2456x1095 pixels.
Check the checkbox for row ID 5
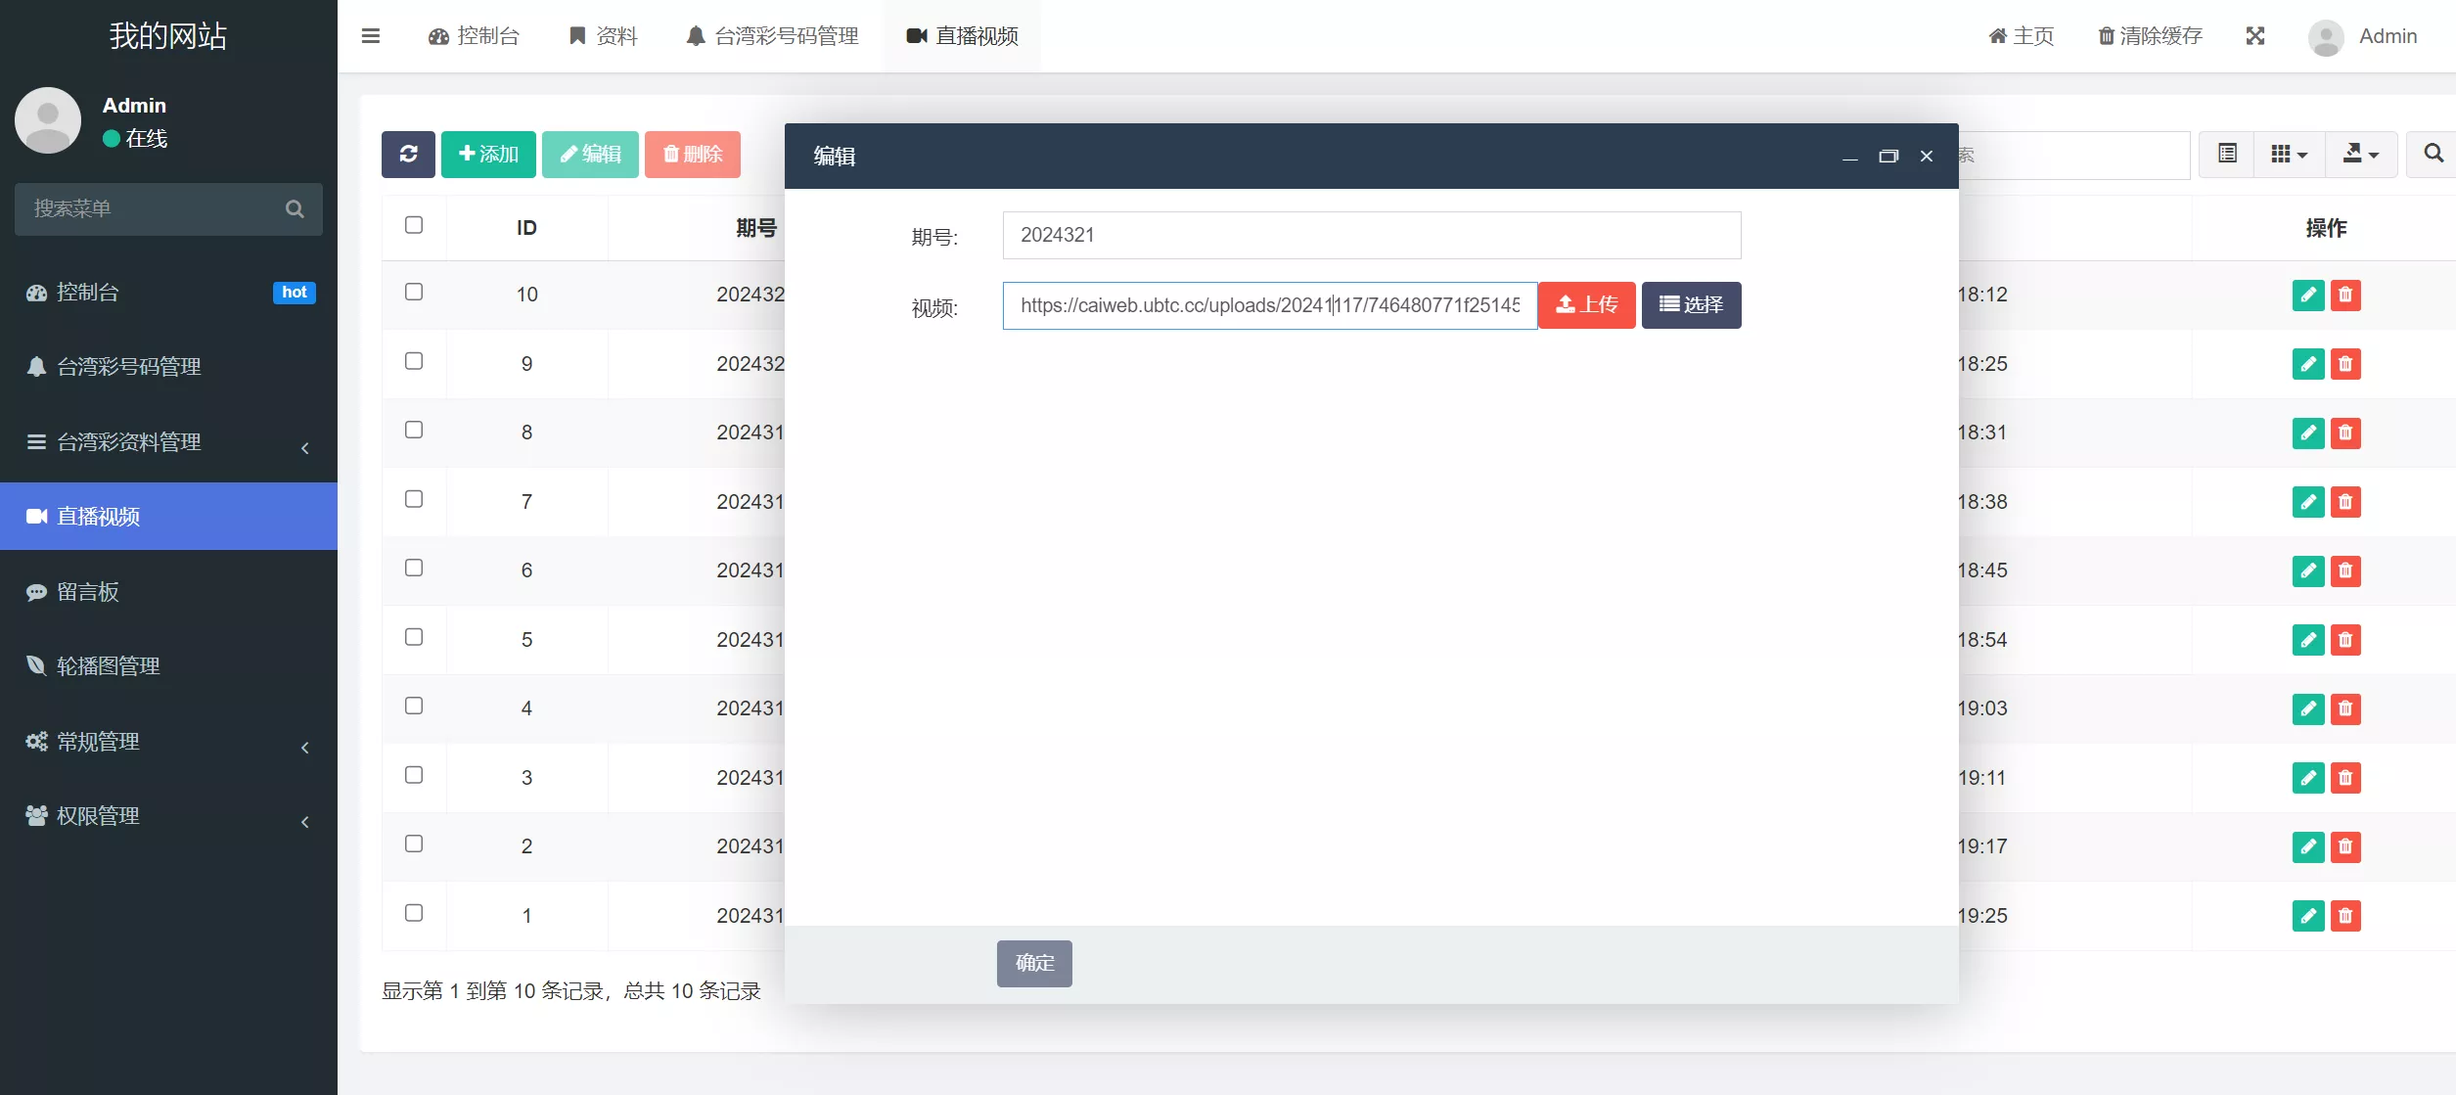point(414,637)
